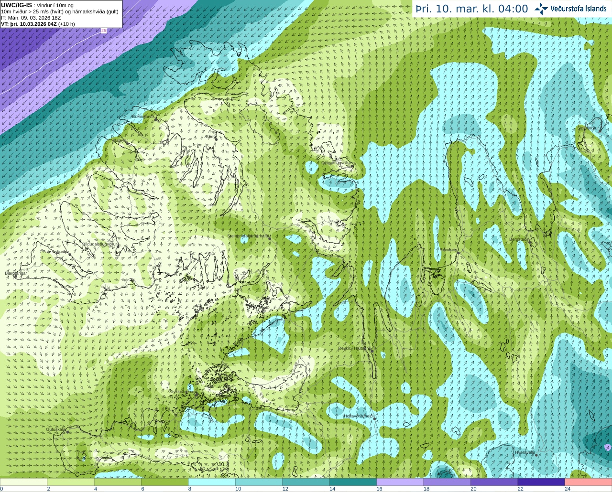Click the 20–22 m/s violet legend swatch
Screen dimensions: 612x492
click(x=494, y=481)
